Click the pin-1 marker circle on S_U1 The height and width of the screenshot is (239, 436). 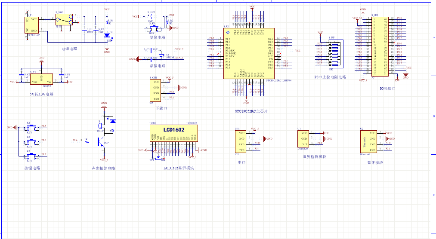tap(228, 33)
